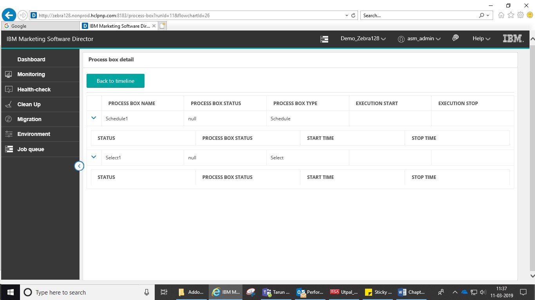Screen dimensions: 535x300
Task: Click the asm_admin user avatar icon
Action: pos(401,39)
